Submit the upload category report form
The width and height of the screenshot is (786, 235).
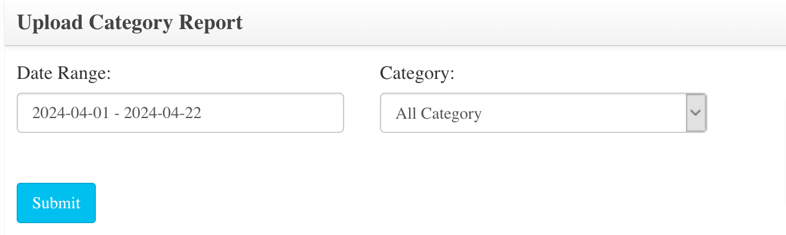[56, 203]
